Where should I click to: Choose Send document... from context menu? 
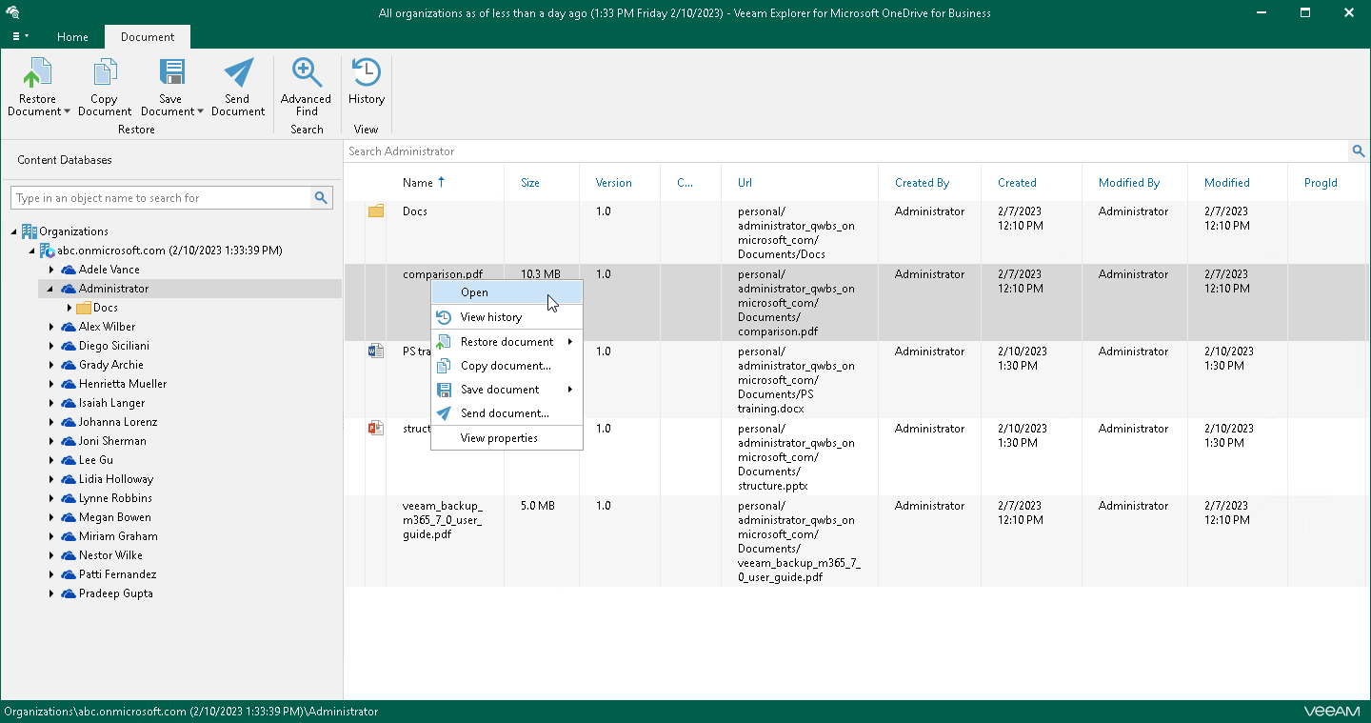click(507, 413)
